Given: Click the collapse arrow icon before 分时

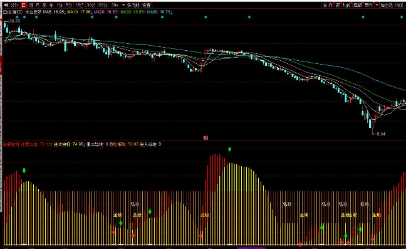Looking at the screenshot, I should coord(6,5).
